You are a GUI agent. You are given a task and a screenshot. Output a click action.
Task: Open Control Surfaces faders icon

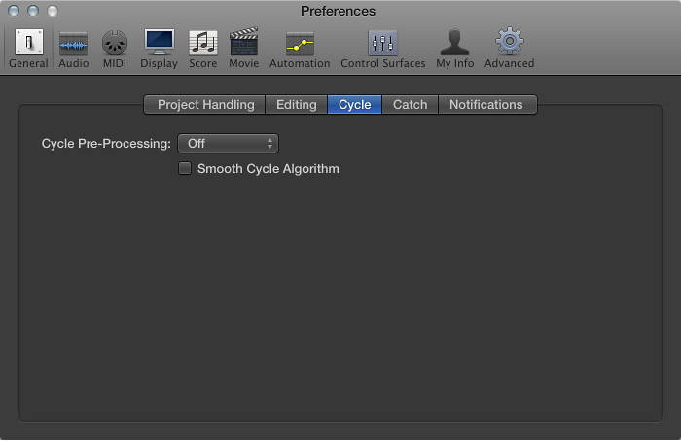pyautogui.click(x=382, y=43)
